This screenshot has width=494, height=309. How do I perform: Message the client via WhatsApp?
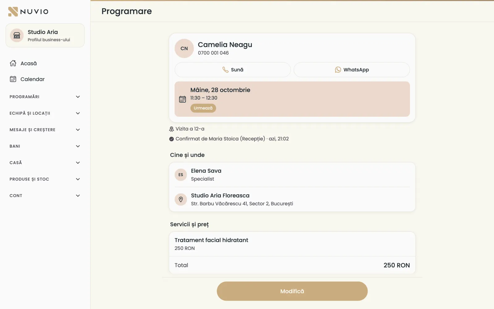(x=352, y=70)
